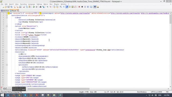
Task: Open the Encoding menu
Action: click(x=23, y=4)
